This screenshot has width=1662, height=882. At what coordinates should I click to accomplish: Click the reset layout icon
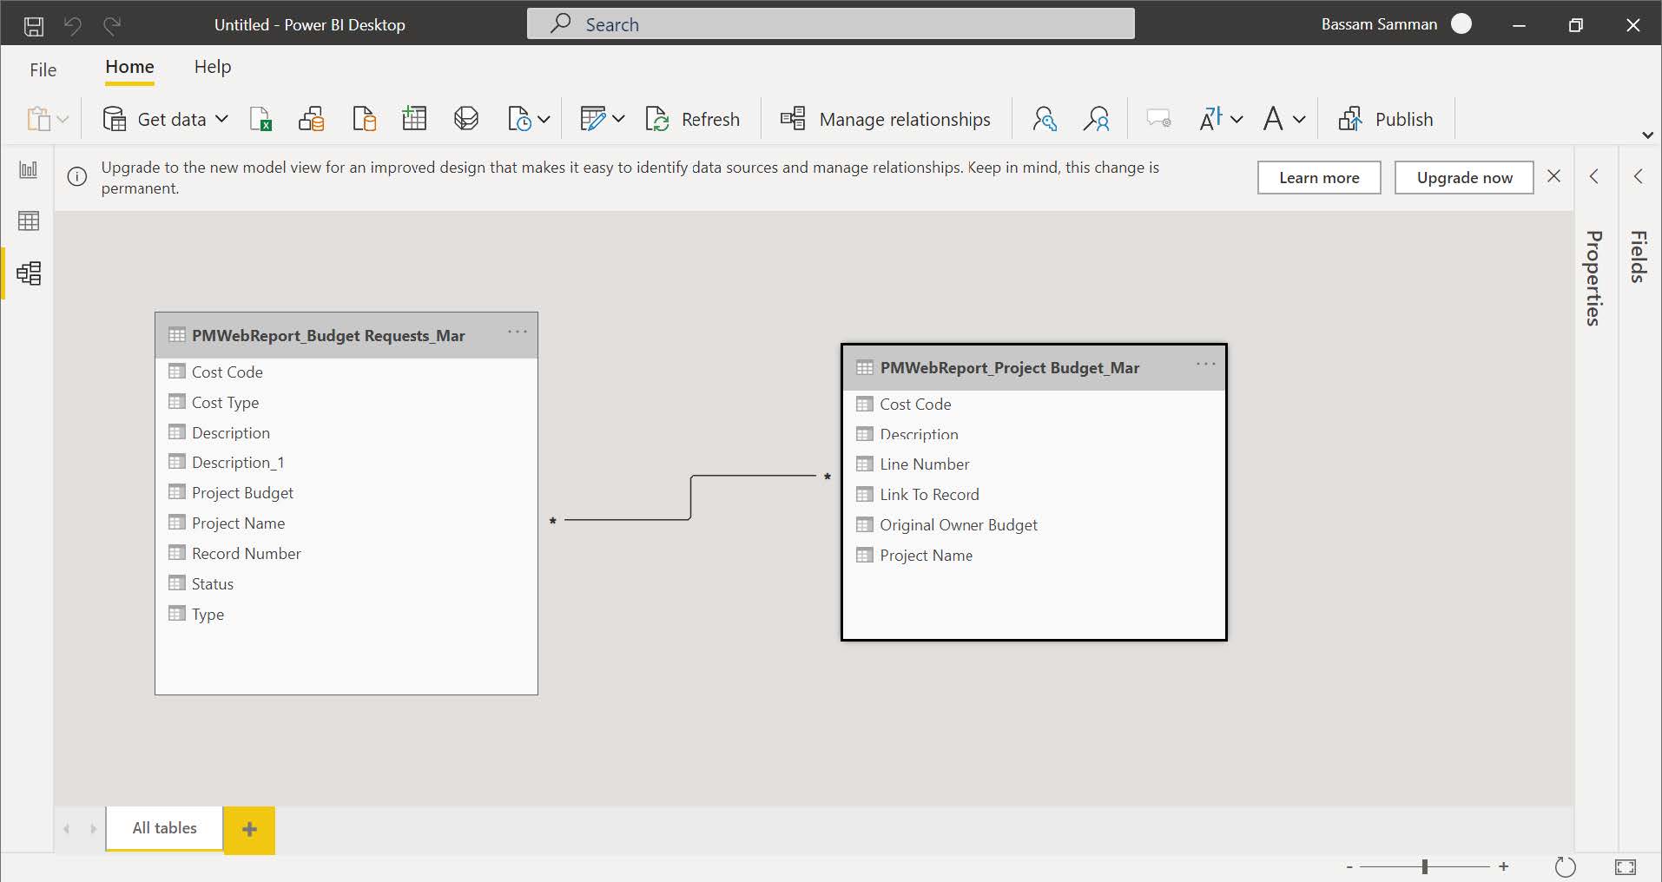click(1565, 866)
